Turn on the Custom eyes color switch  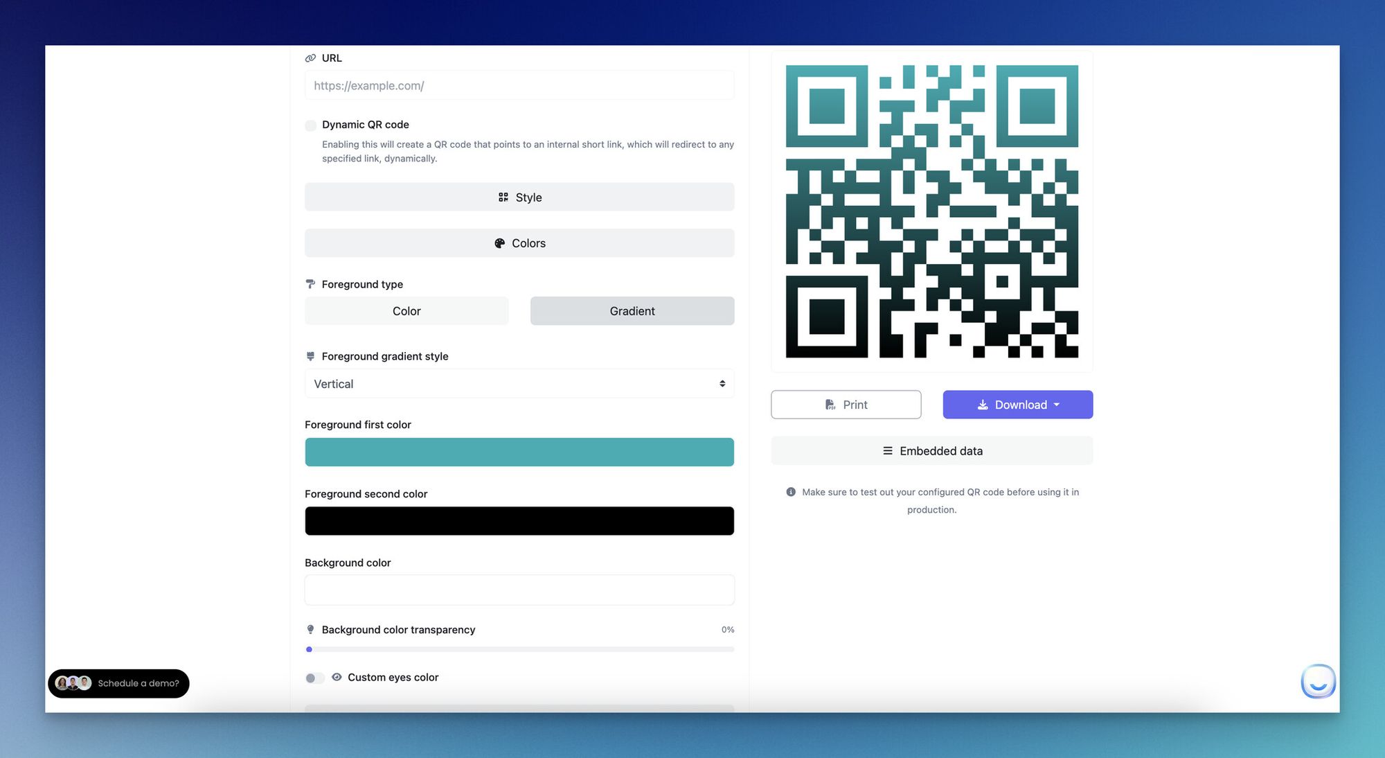[314, 678]
